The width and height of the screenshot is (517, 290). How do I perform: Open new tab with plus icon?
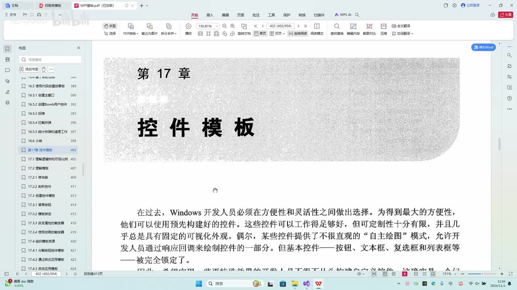(x=141, y=6)
